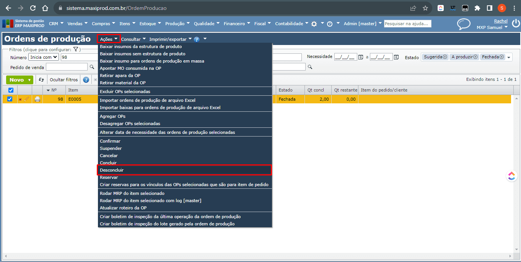Remove the Sugerida state tag
This screenshot has height=262, width=521.
click(445, 57)
